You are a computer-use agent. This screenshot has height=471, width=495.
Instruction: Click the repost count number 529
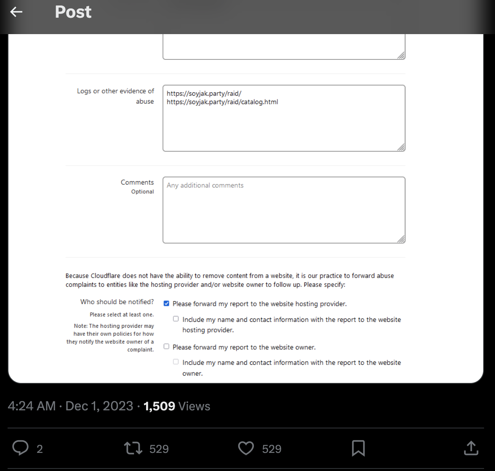click(x=159, y=449)
